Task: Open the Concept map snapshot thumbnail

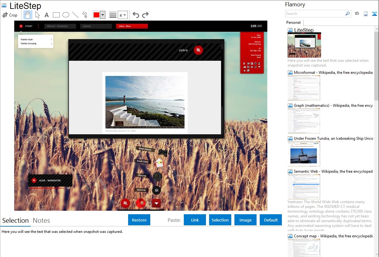Action: pyautogui.click(x=304, y=248)
